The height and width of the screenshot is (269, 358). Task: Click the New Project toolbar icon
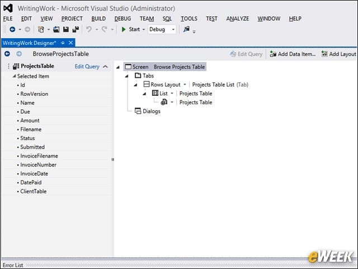[41, 29]
